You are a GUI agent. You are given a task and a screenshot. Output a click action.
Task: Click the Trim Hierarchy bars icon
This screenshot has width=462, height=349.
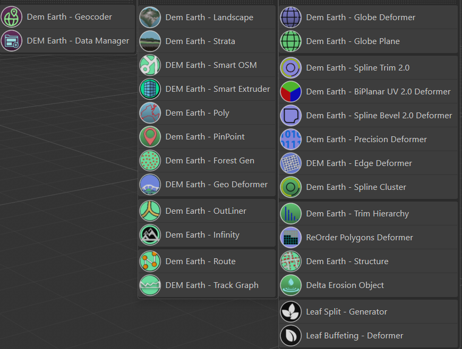pos(291,214)
